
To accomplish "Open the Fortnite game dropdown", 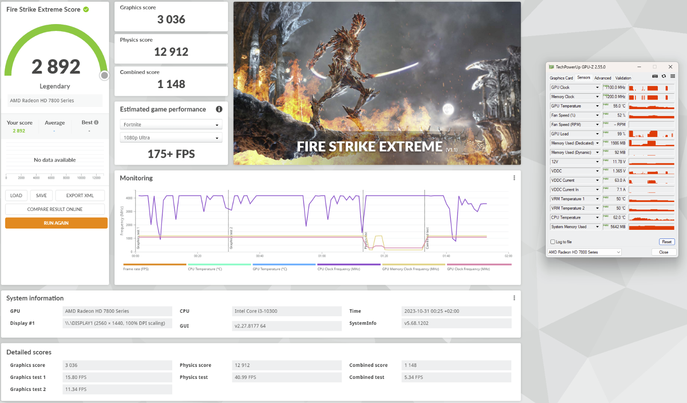I will click(x=171, y=125).
